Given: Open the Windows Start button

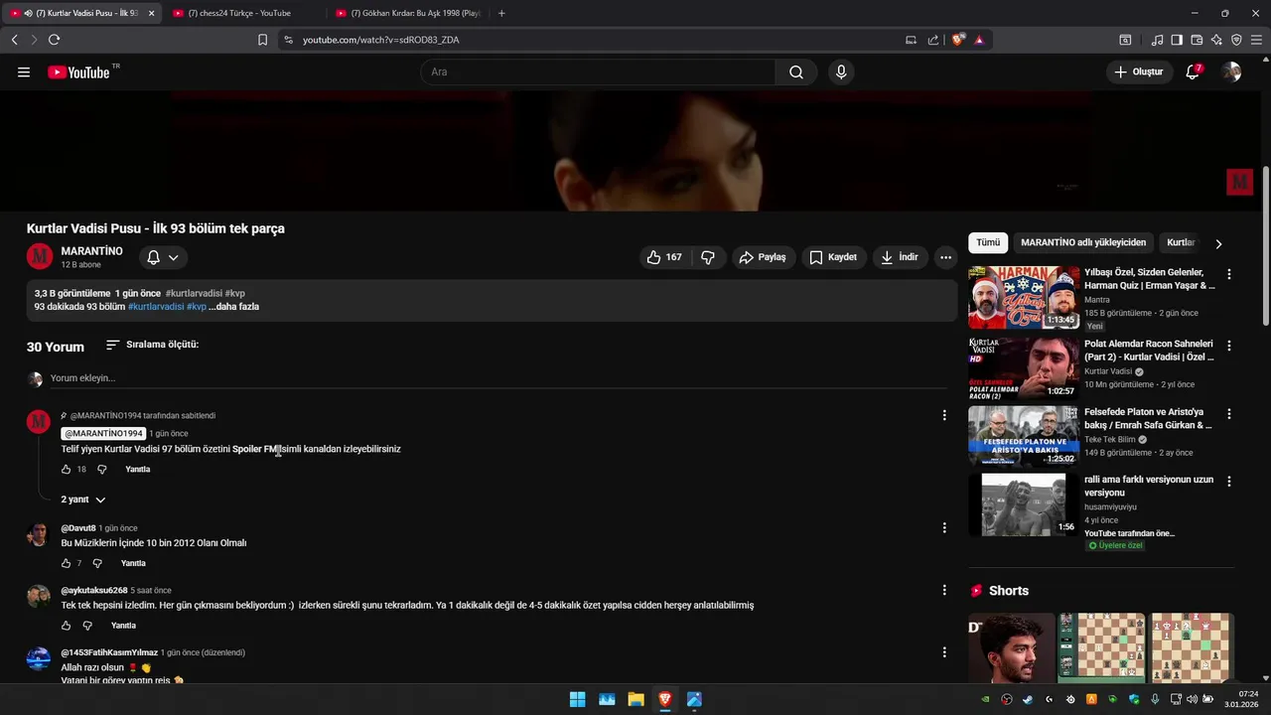Looking at the screenshot, I should 577,699.
